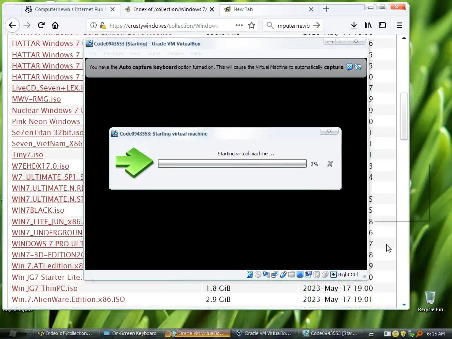This screenshot has width=452, height=339.
Task: Open the network adapters indicator icon
Action: point(275,275)
